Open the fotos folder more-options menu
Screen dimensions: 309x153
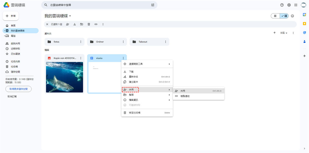[x=81, y=42]
